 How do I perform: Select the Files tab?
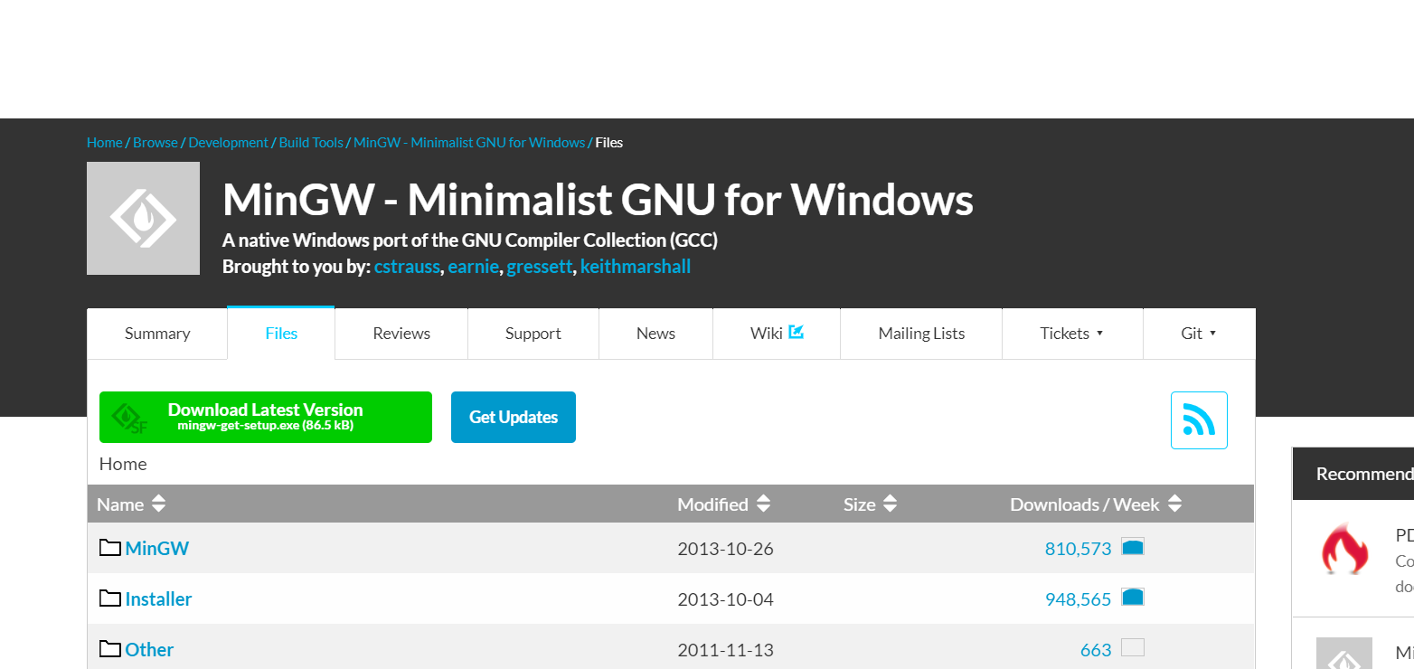click(281, 334)
